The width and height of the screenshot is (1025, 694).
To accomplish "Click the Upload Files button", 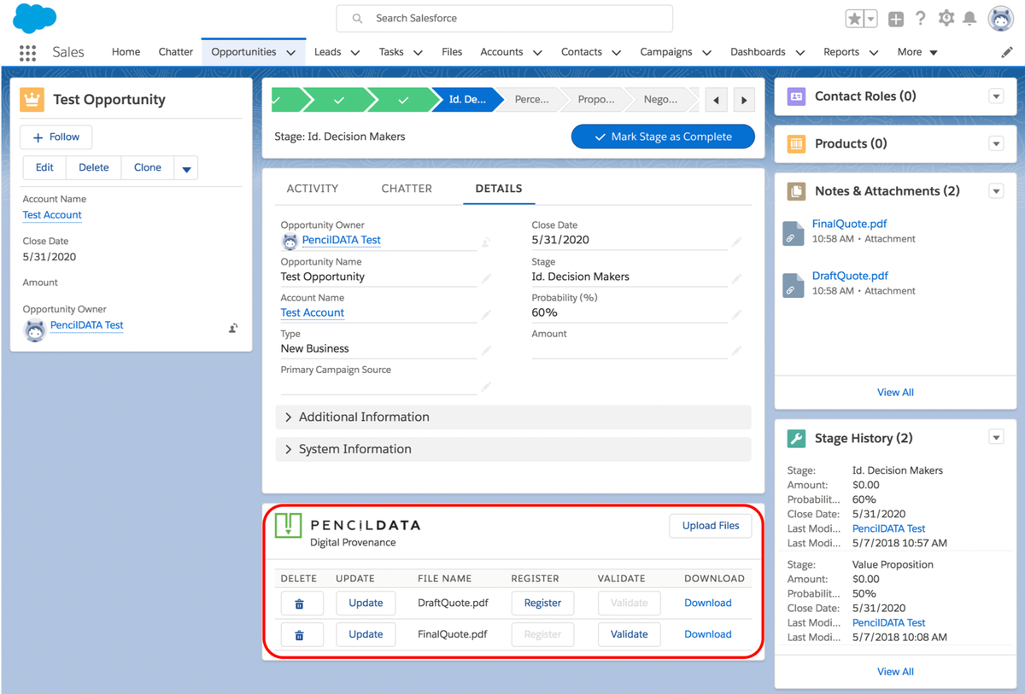I will 711,526.
